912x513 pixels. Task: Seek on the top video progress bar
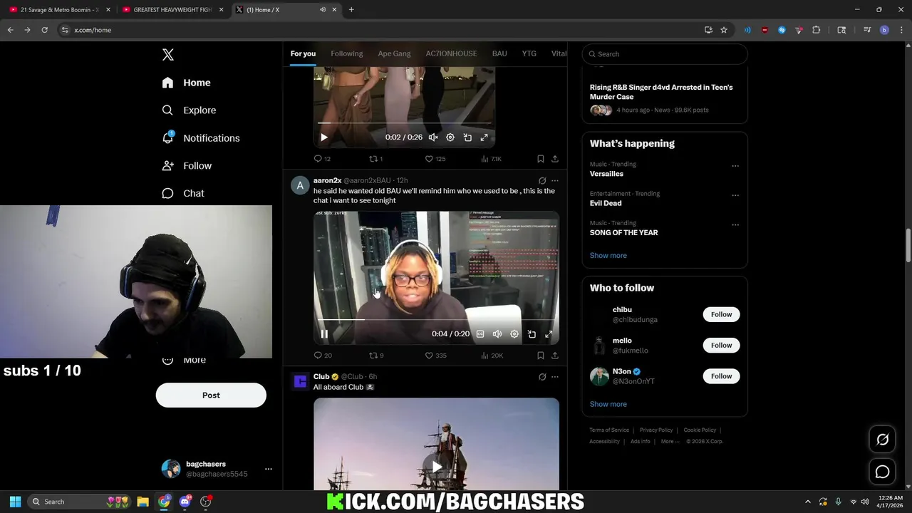tap(404, 123)
